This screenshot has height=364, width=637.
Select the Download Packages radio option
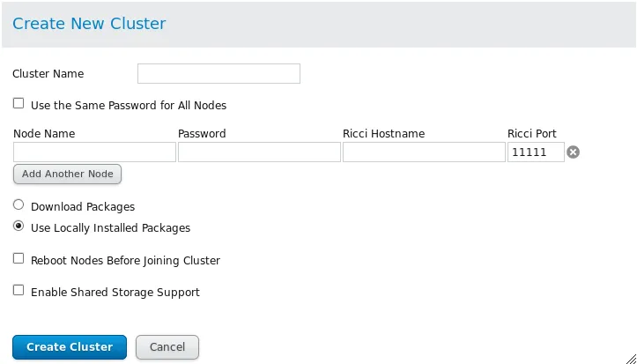click(x=19, y=205)
